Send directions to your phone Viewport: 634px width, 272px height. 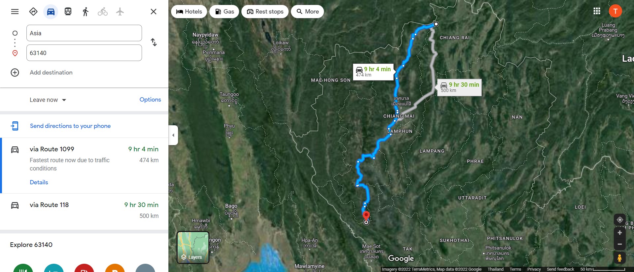coord(70,126)
